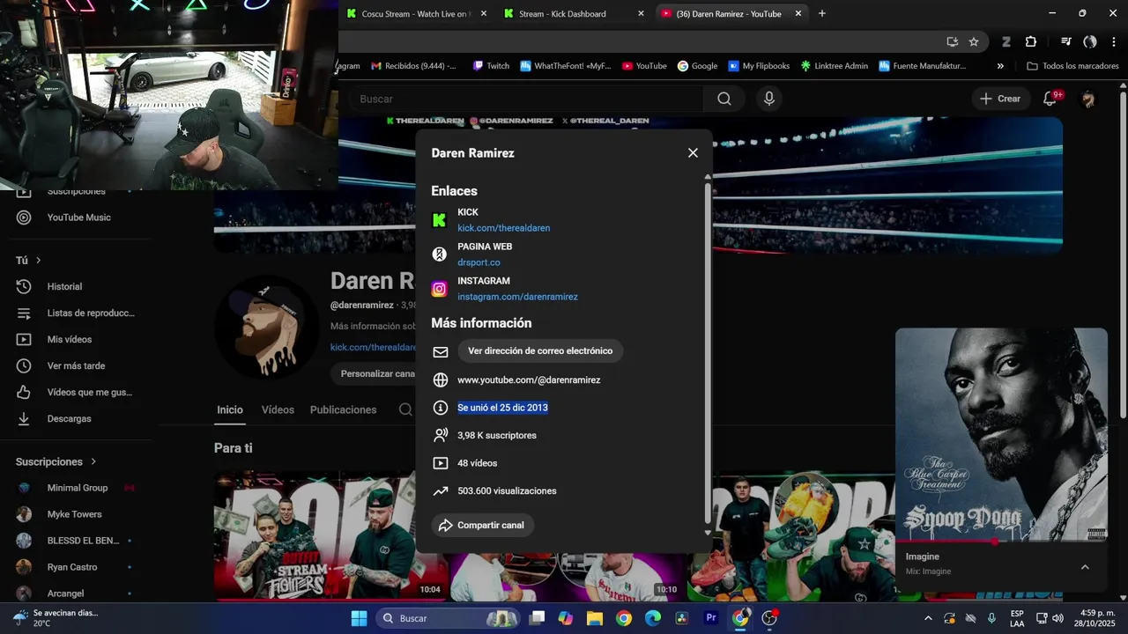Click the subscribers people icon

pos(441,435)
